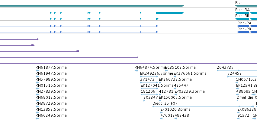Select the RH68012.5prime EST marker

(37, 100)
